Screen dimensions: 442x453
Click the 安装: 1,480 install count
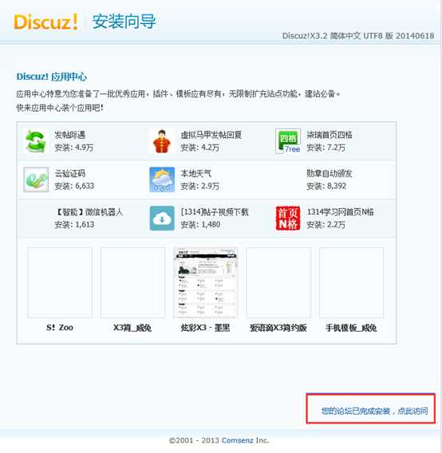200,224
